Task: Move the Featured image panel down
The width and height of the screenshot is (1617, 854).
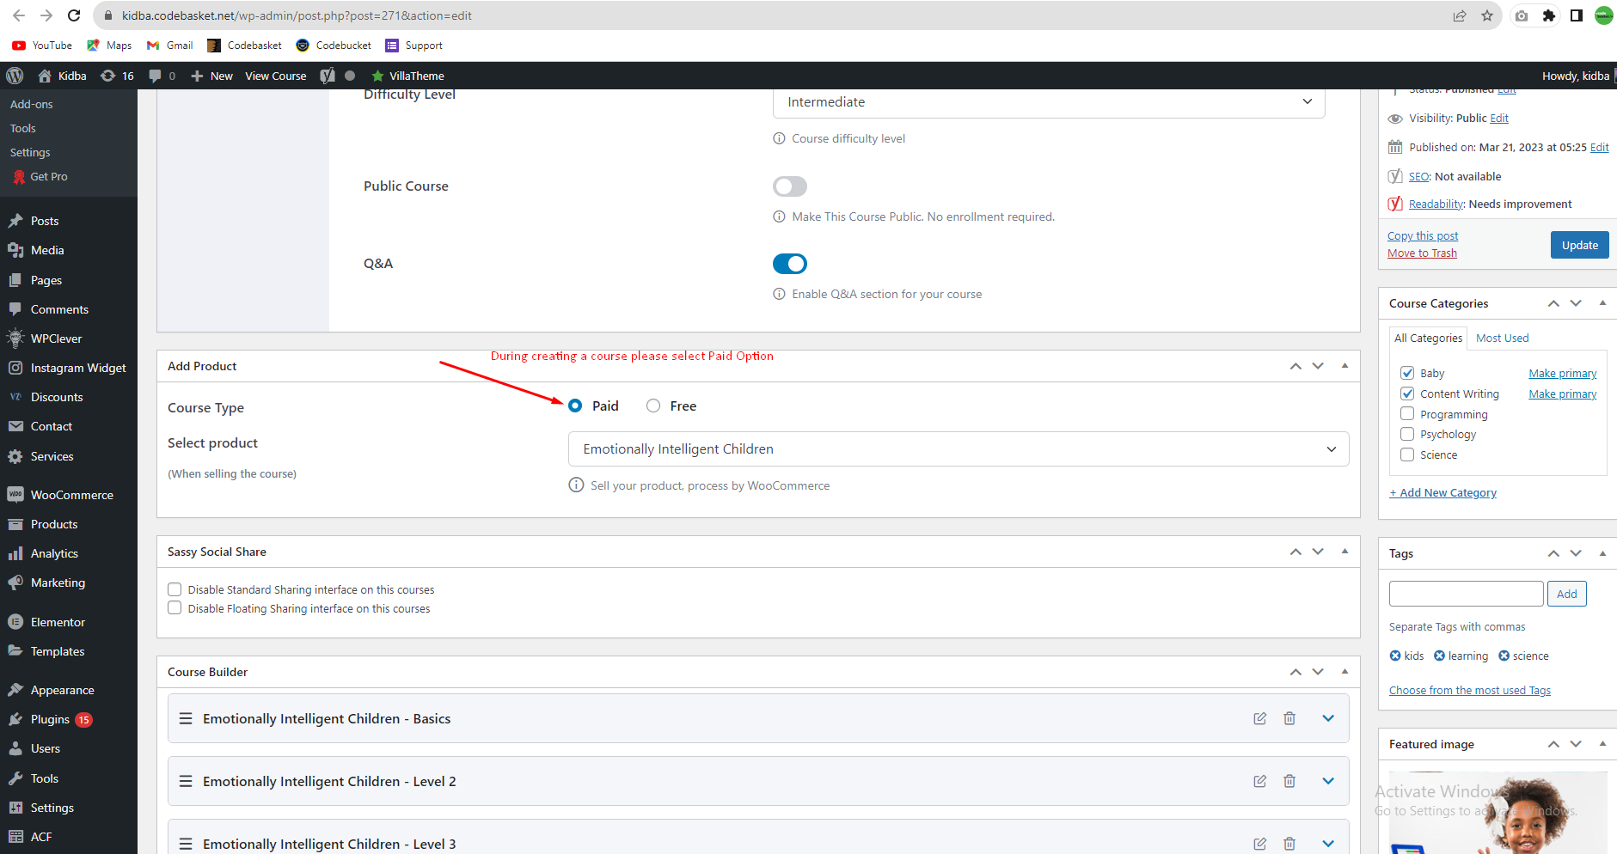Action: (1576, 744)
